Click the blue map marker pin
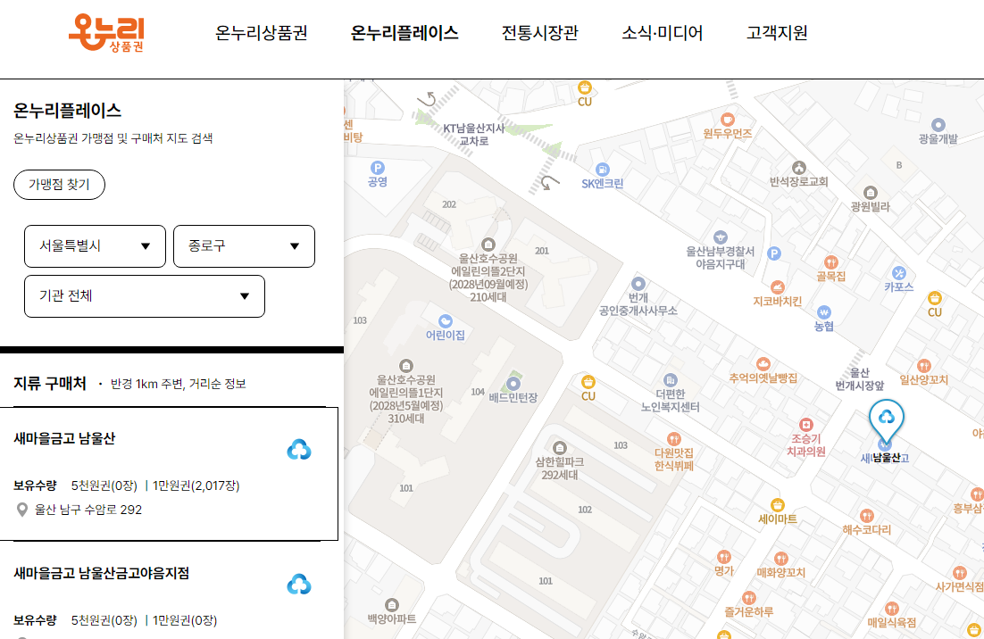Viewport: 984px width, 639px height. coord(886,420)
